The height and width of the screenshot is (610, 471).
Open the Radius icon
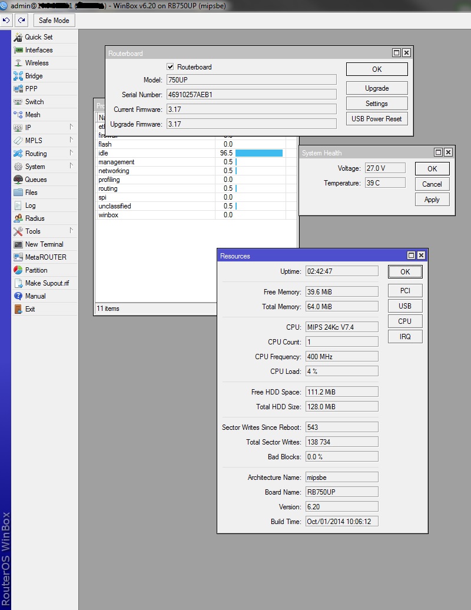(x=18, y=218)
